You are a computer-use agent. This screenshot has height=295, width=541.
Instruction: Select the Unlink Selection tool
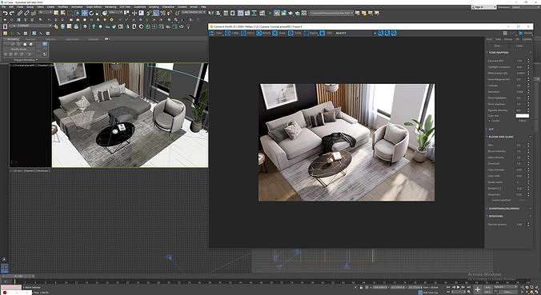[26, 13]
